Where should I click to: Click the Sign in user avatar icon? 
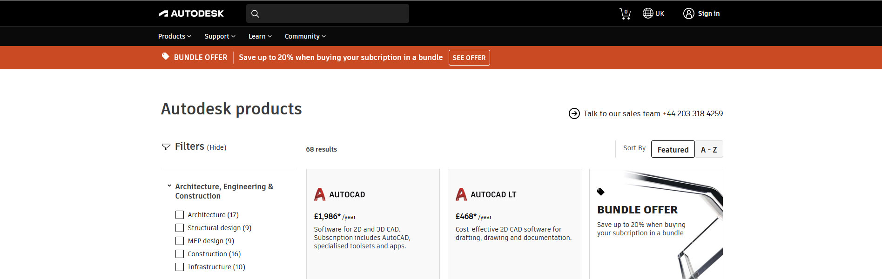click(x=688, y=13)
